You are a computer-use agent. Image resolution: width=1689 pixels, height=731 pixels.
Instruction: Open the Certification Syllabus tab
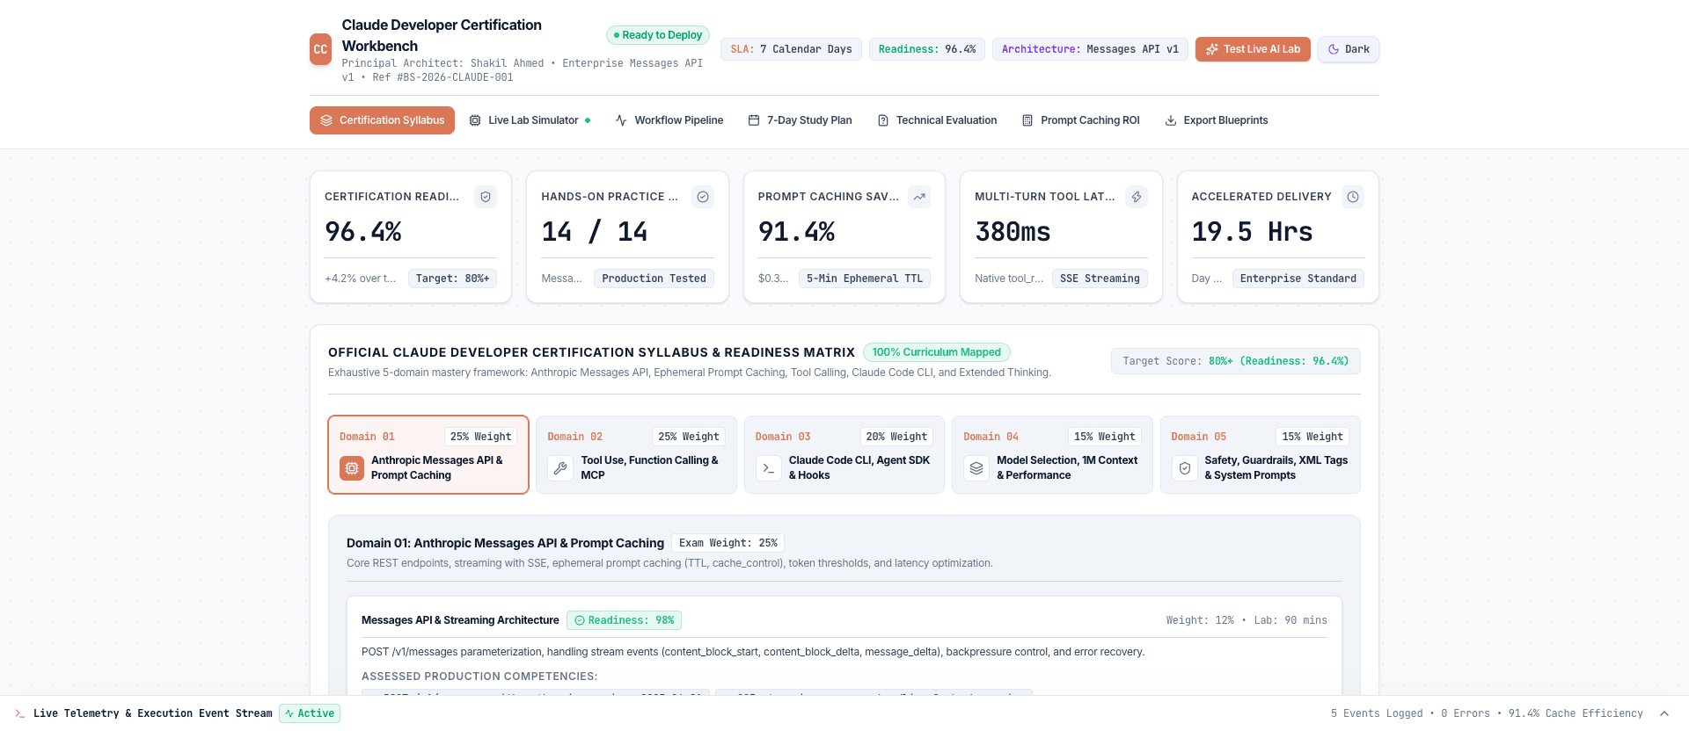[x=382, y=120]
